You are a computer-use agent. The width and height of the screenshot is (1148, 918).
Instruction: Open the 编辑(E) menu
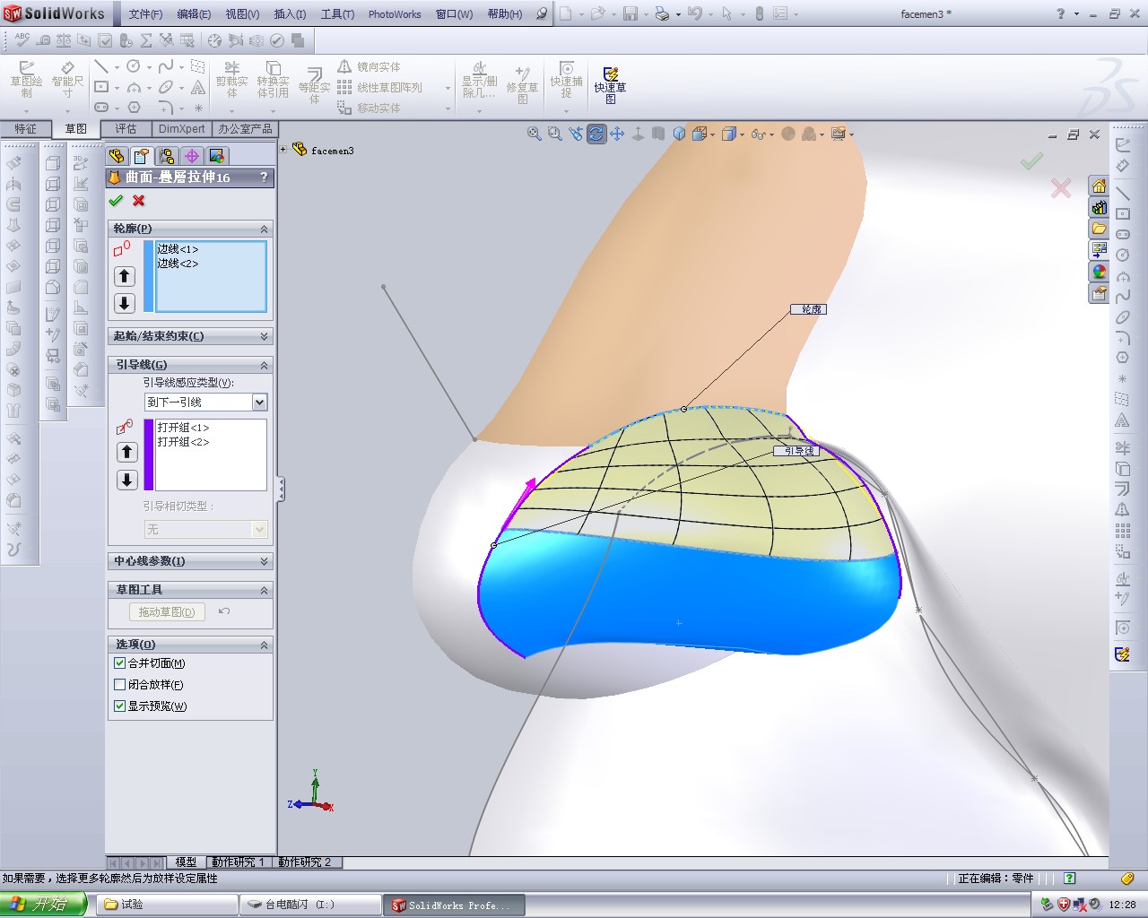point(194,14)
